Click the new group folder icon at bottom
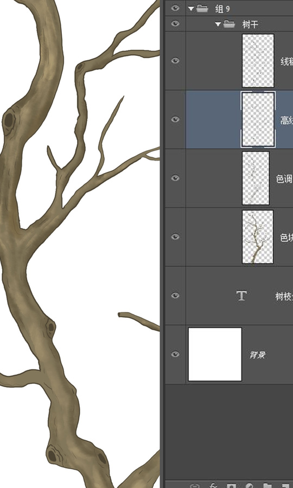Image resolution: width=293 pixels, height=488 pixels. [x=267, y=486]
